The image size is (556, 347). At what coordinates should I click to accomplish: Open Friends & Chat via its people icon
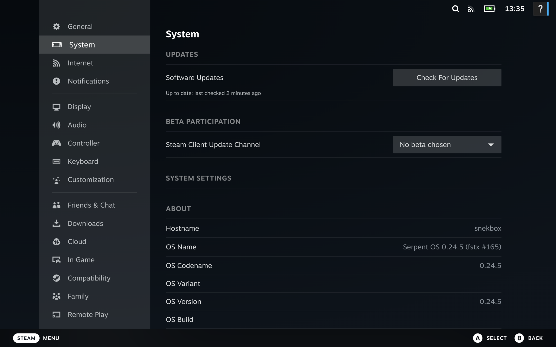pyautogui.click(x=56, y=205)
